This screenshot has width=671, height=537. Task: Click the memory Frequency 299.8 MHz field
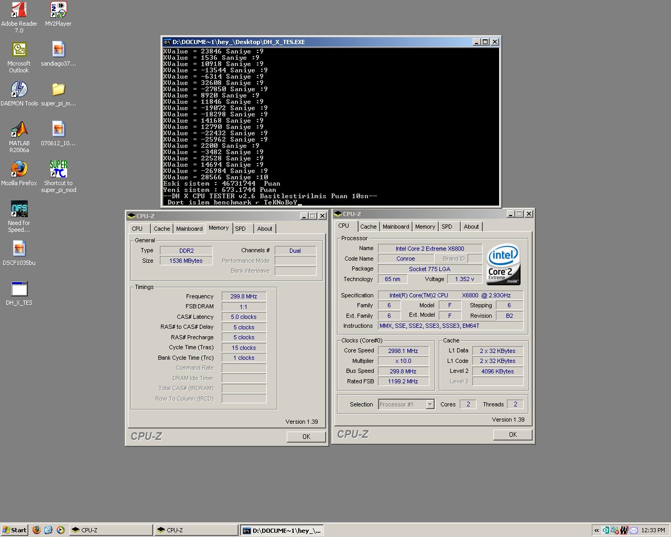click(x=244, y=296)
